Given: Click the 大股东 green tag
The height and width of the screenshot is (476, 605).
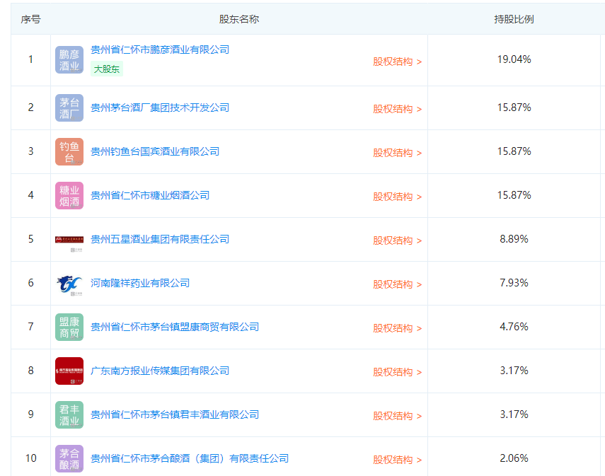Looking at the screenshot, I should pos(107,69).
